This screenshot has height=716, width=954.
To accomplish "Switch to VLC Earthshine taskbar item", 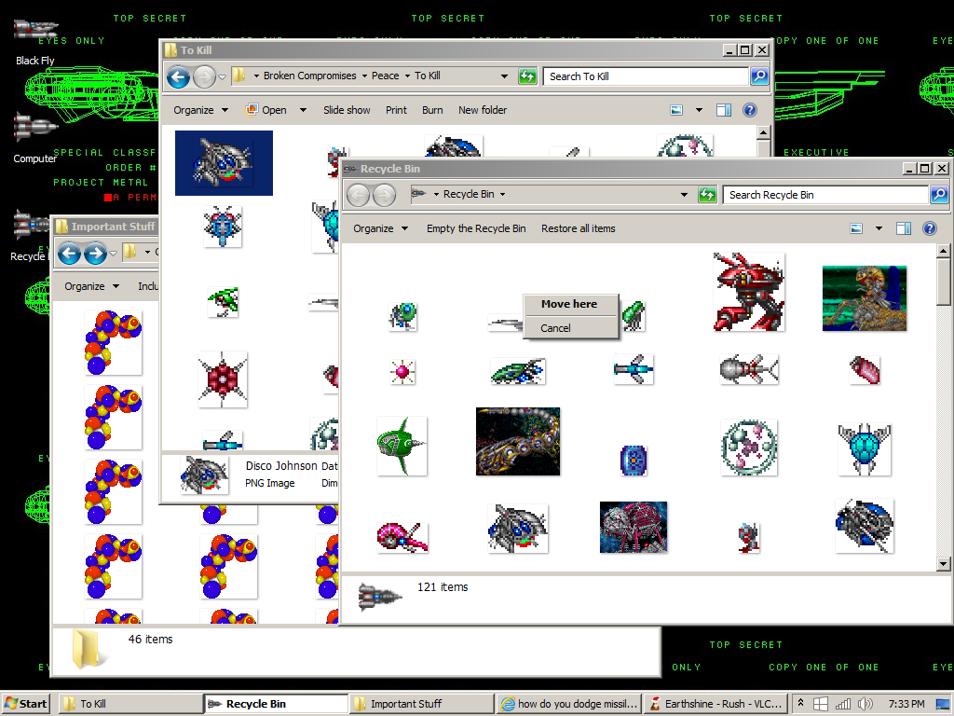I will click(715, 704).
